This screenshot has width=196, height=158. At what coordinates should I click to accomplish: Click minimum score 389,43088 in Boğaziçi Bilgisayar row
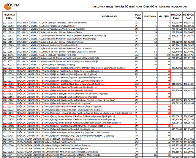[x=177, y=68]
